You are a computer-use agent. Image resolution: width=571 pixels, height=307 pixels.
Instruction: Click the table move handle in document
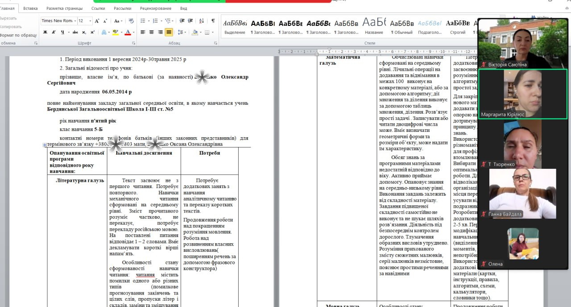click(x=45, y=145)
